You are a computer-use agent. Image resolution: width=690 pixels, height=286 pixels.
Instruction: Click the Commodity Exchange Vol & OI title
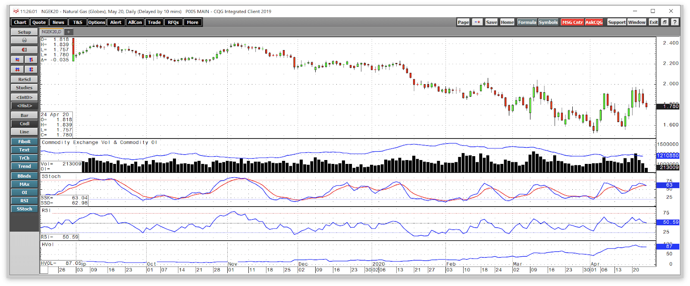(100, 142)
